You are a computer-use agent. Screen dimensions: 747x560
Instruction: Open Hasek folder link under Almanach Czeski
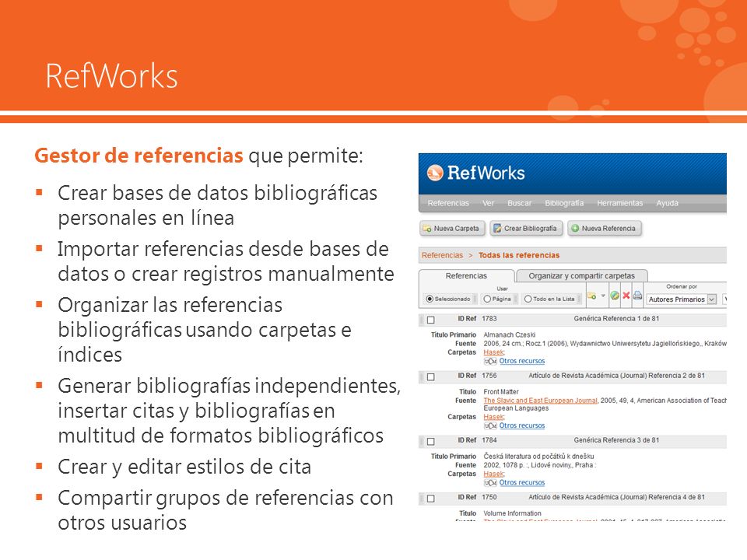493,352
